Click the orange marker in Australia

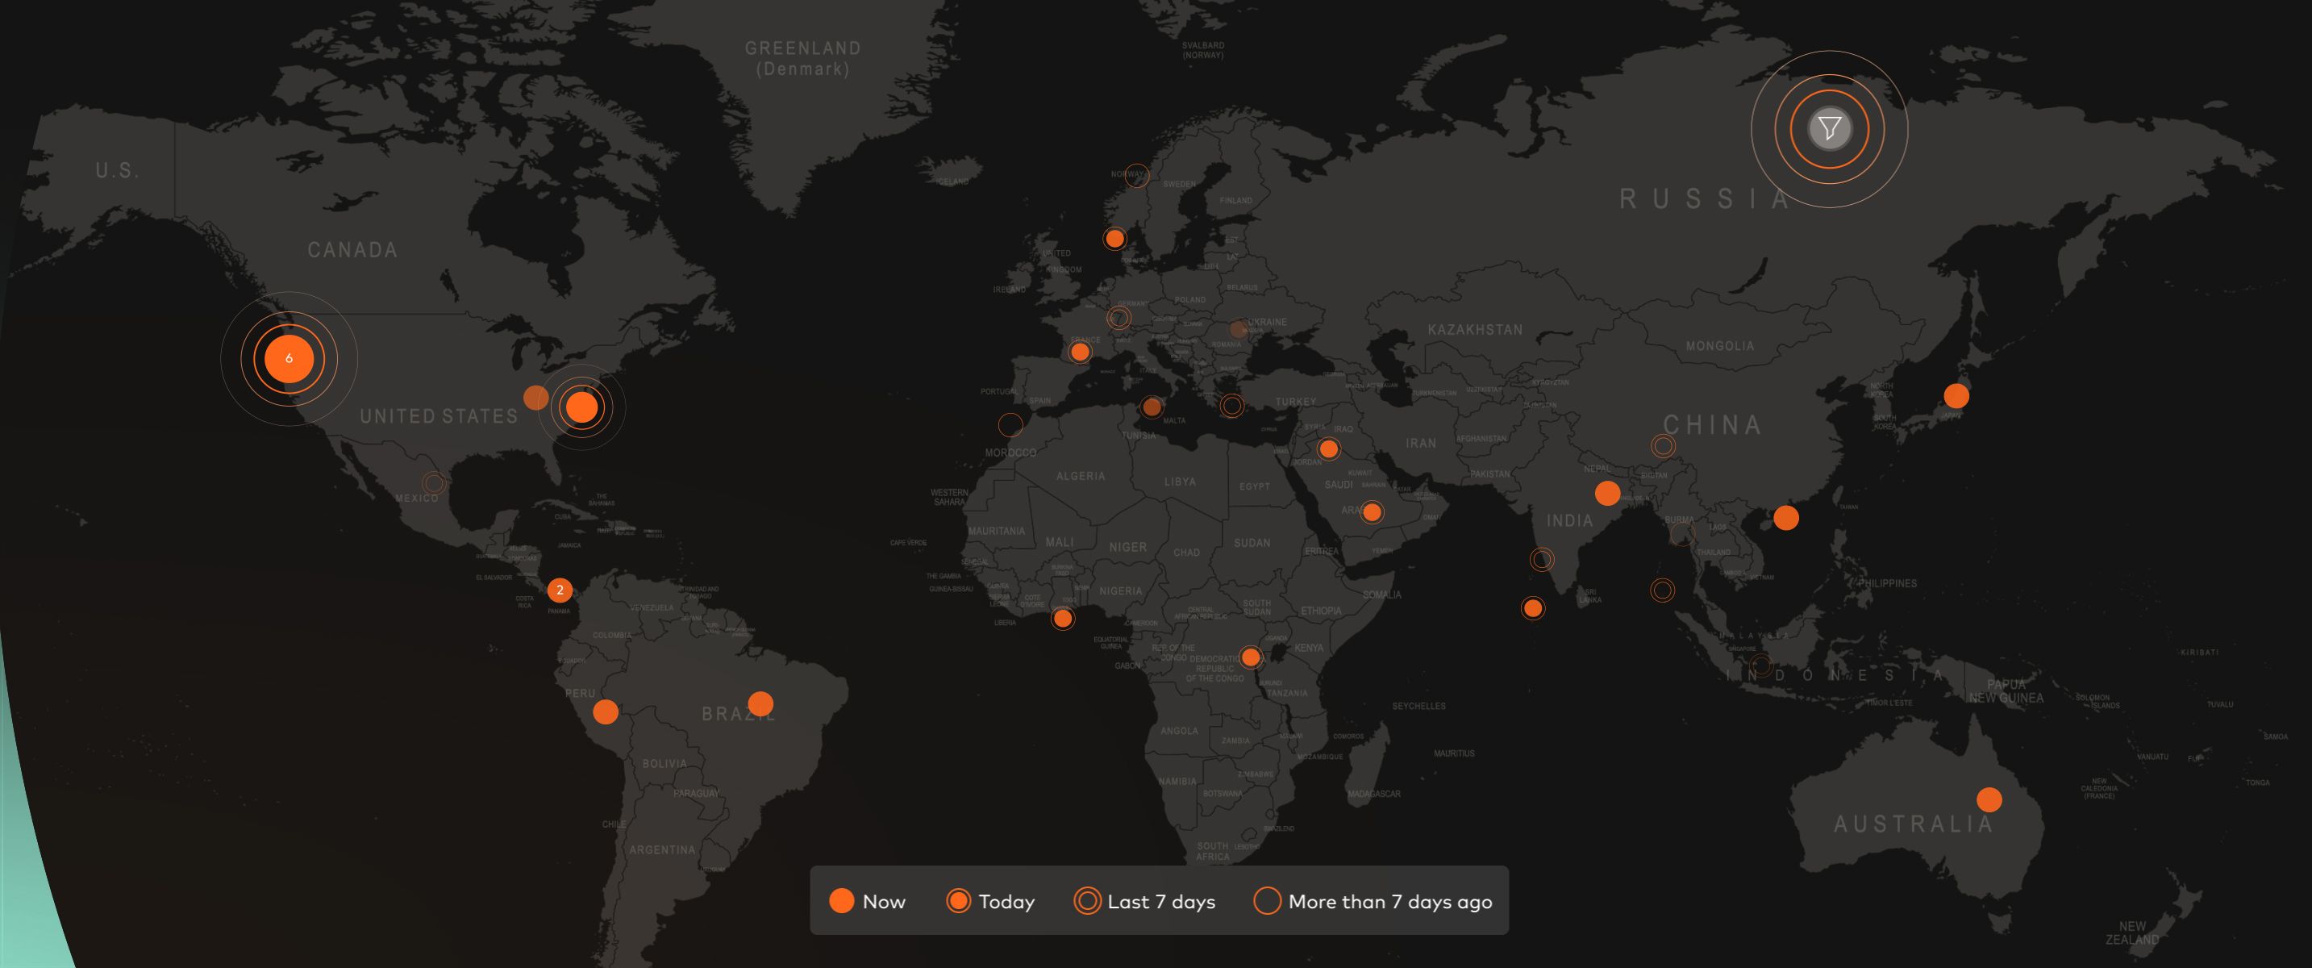click(1989, 799)
